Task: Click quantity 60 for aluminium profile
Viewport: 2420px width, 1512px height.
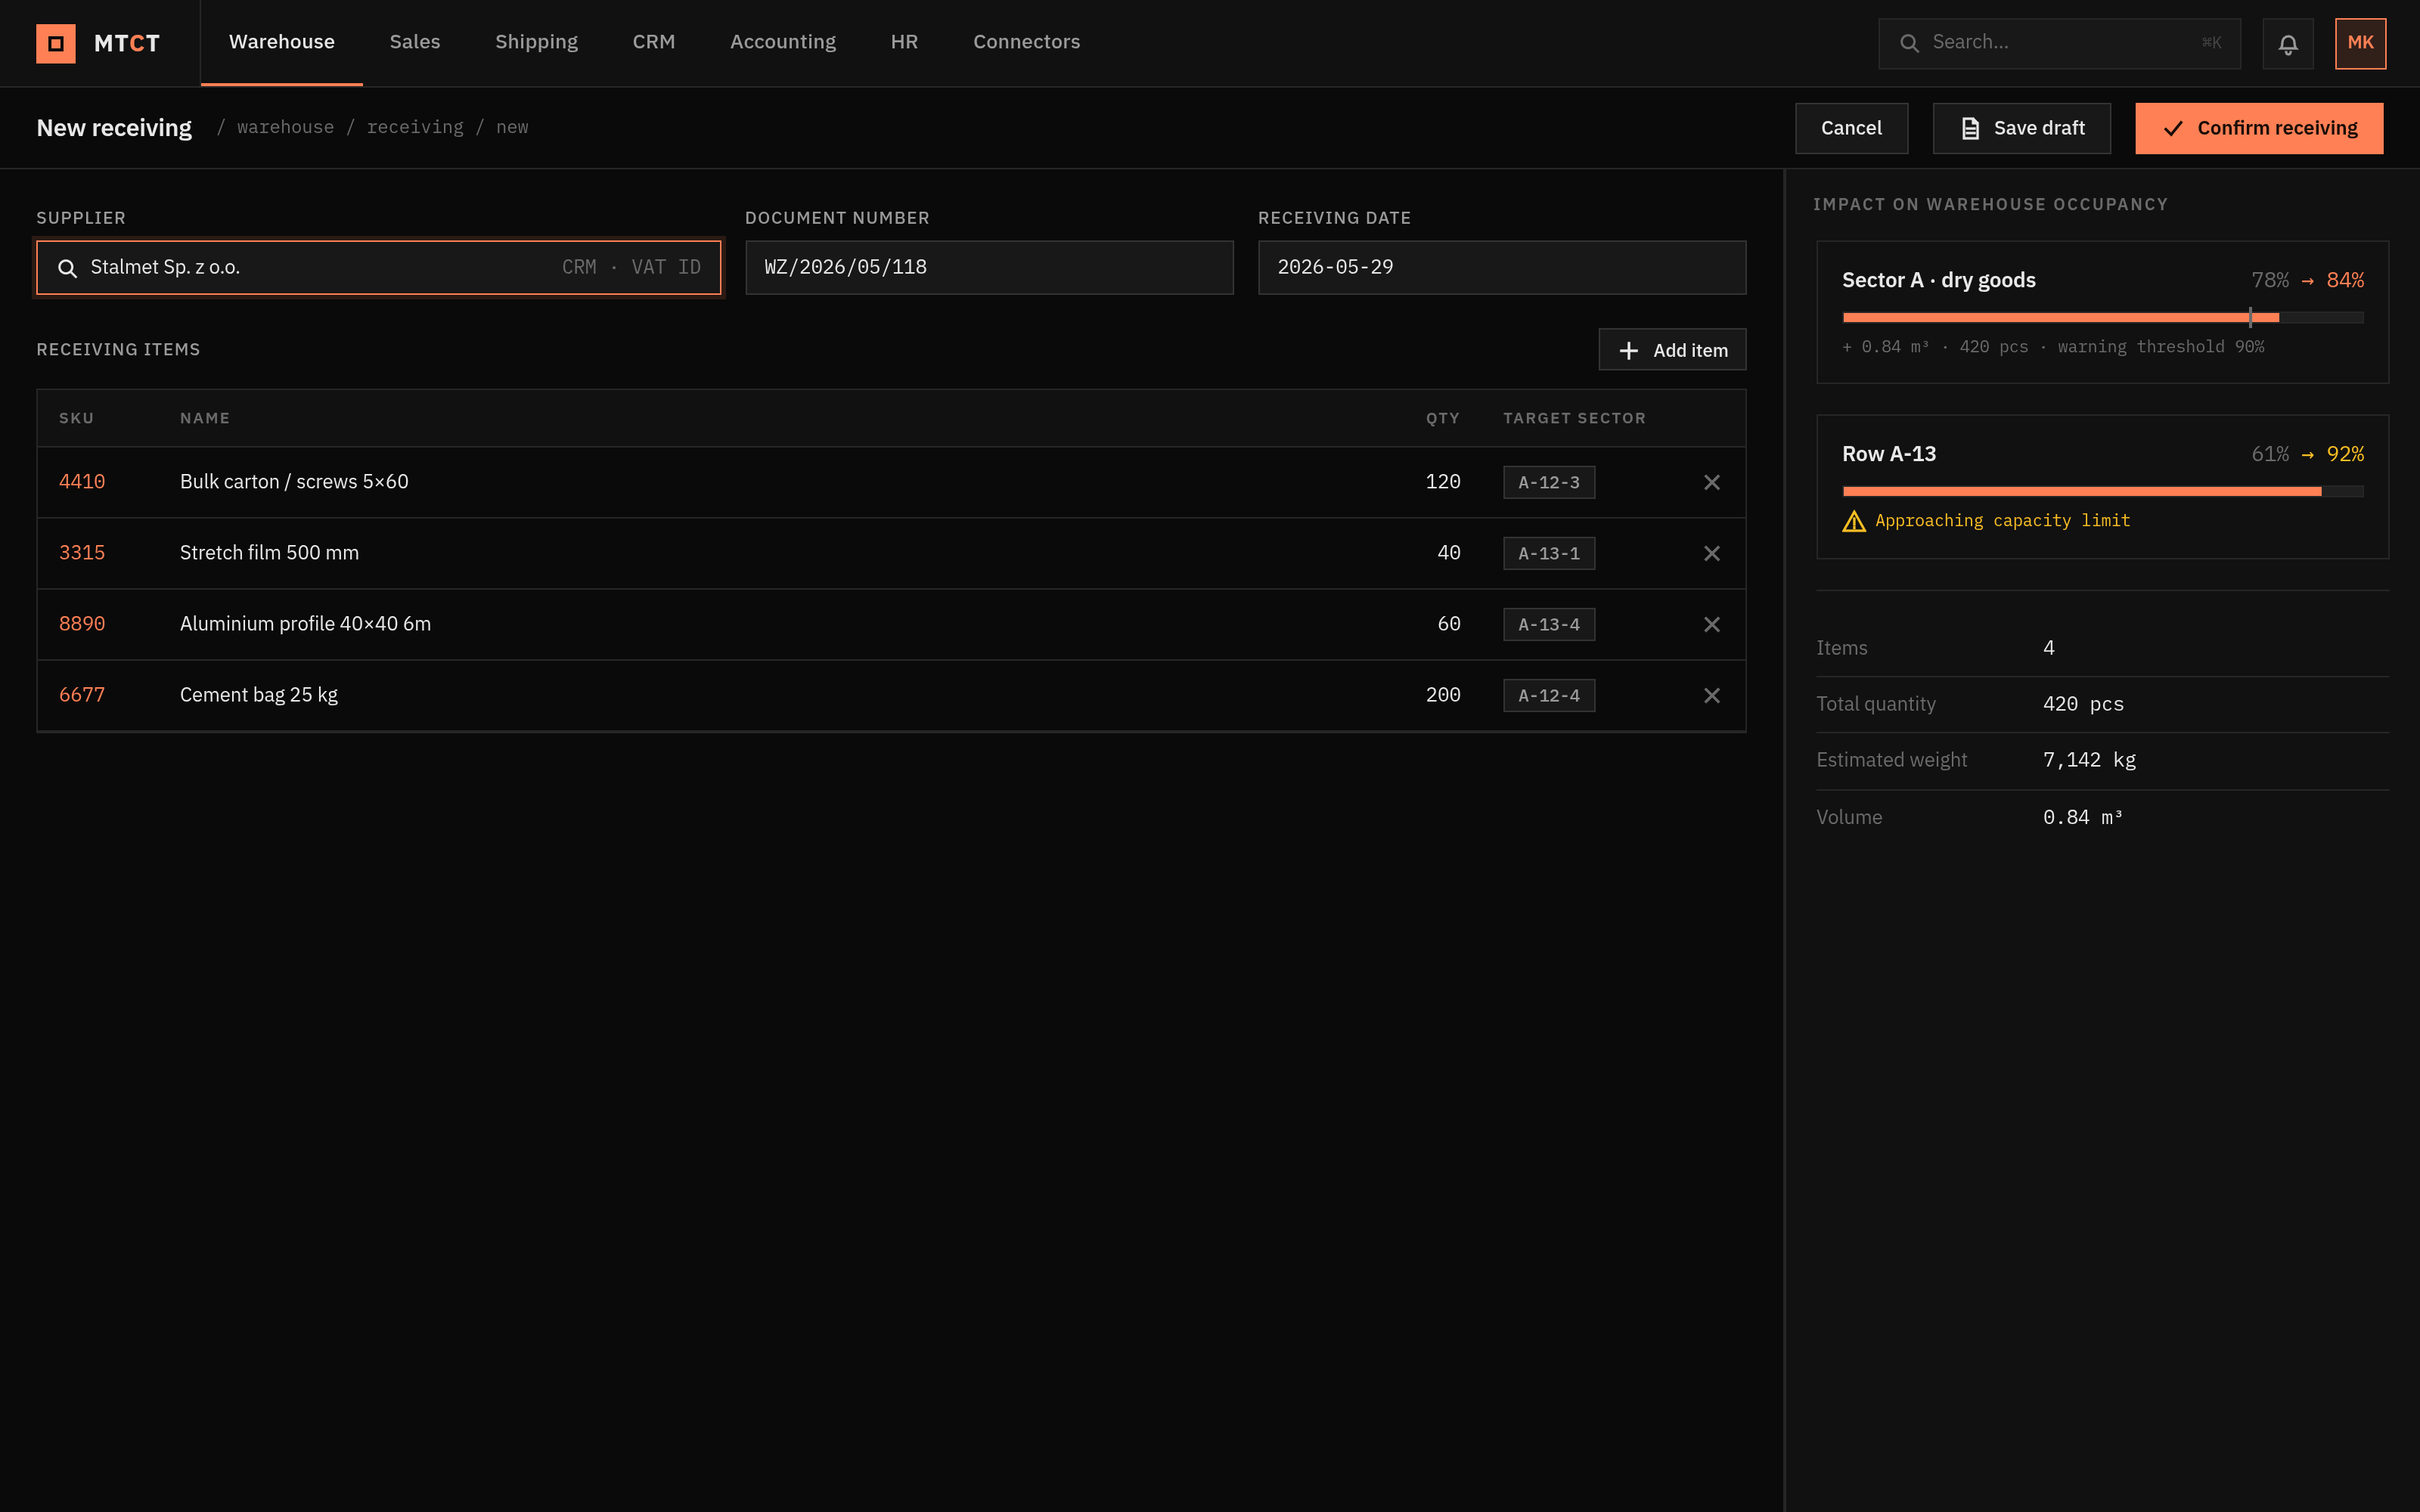Action: coord(1449,624)
